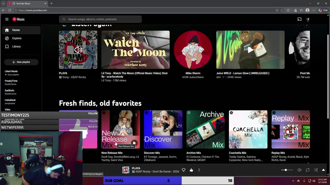This screenshot has height=185, width=330.
Task: Click the browser tab audio speaker icon
Action: click(14, 4)
